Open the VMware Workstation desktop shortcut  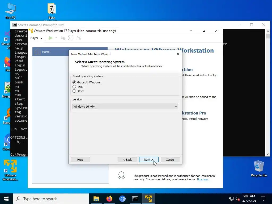coord(10,170)
